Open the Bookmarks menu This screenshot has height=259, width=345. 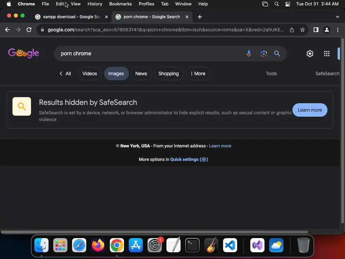point(120,4)
